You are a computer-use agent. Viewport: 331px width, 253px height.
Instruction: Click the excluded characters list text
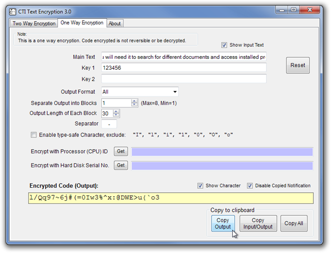coord(183,135)
